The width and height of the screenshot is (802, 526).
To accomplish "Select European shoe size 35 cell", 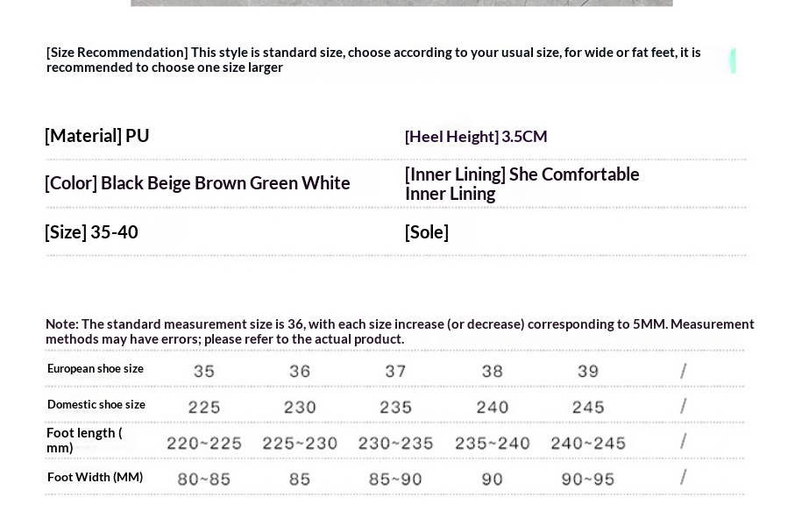I will (x=204, y=371).
